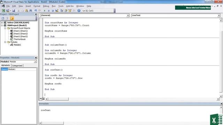Save the workbook with the floppy icon
Screen dimensions: 223x125
coord(14,11)
